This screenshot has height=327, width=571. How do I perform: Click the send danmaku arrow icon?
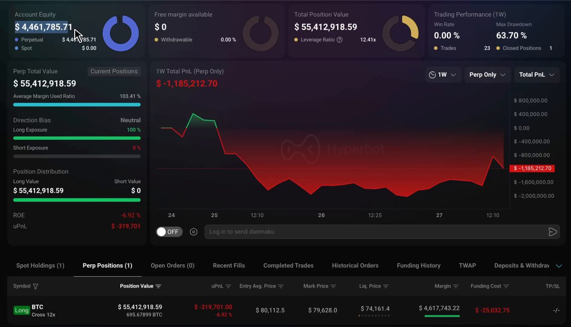click(x=552, y=232)
